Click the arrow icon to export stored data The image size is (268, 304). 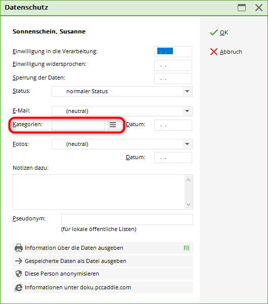tap(19, 261)
